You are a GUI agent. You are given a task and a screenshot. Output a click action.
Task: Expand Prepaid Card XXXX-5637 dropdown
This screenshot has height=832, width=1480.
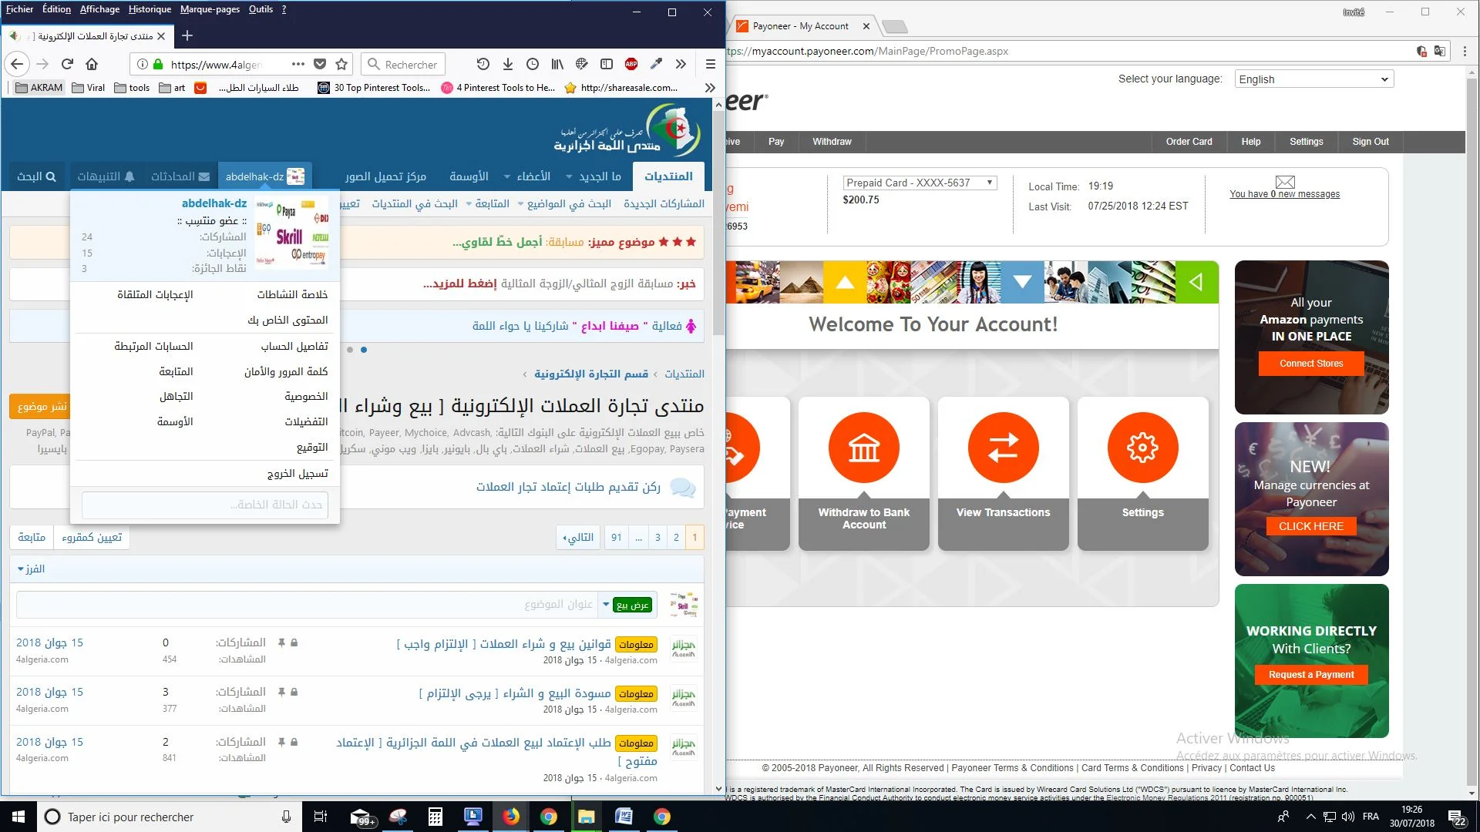point(919,183)
